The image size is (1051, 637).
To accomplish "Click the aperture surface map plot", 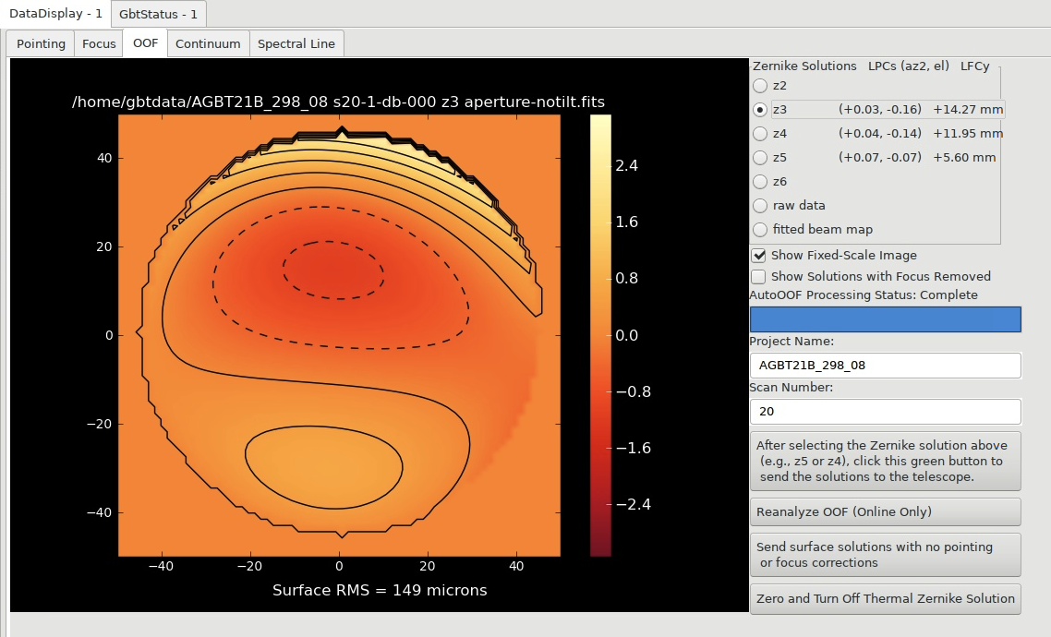I will tap(339, 335).
